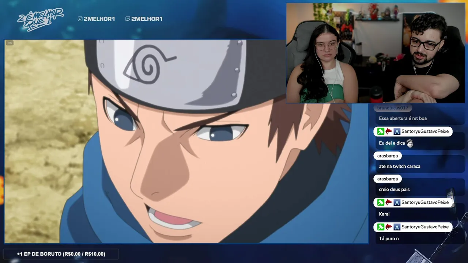Click the 2MELHOR1 Twitch handle text
This screenshot has height=263, width=468.
click(x=147, y=19)
